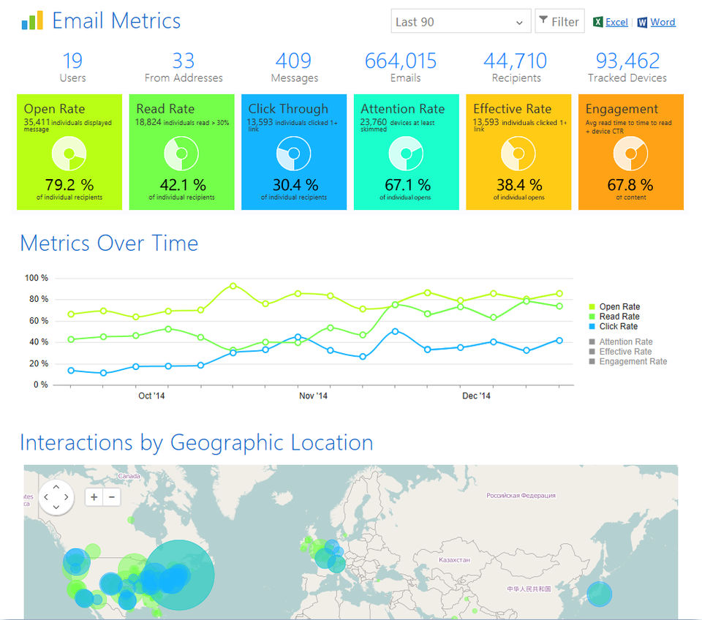Click the Engagement donut chart icon

tap(630, 154)
